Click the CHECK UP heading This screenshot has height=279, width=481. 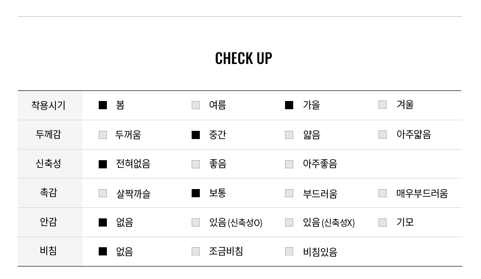[x=244, y=58]
